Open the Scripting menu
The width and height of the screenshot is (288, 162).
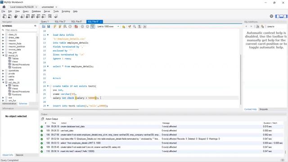pyautogui.click(x=66, y=11)
